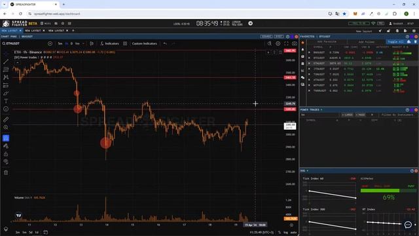The height and width of the screenshot is (236, 419).
Task: Select the ruler measure tool
Action: click(x=6, y=119)
